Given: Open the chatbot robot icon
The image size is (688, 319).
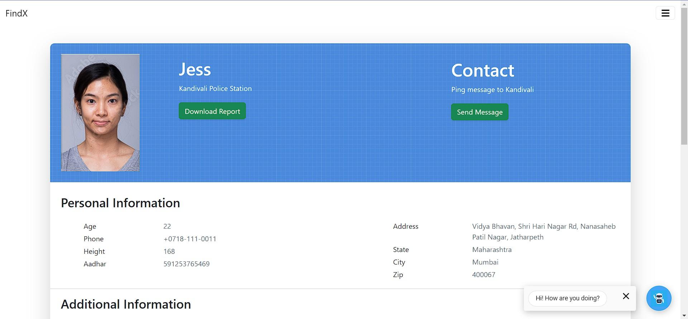Looking at the screenshot, I should tap(659, 298).
